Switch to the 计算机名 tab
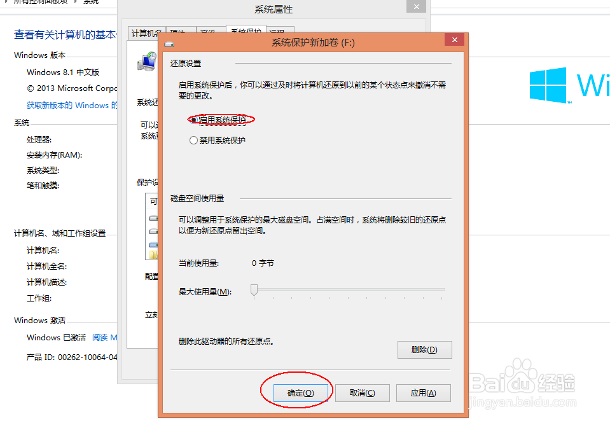Viewport: 610px width, 423px height. click(147, 32)
